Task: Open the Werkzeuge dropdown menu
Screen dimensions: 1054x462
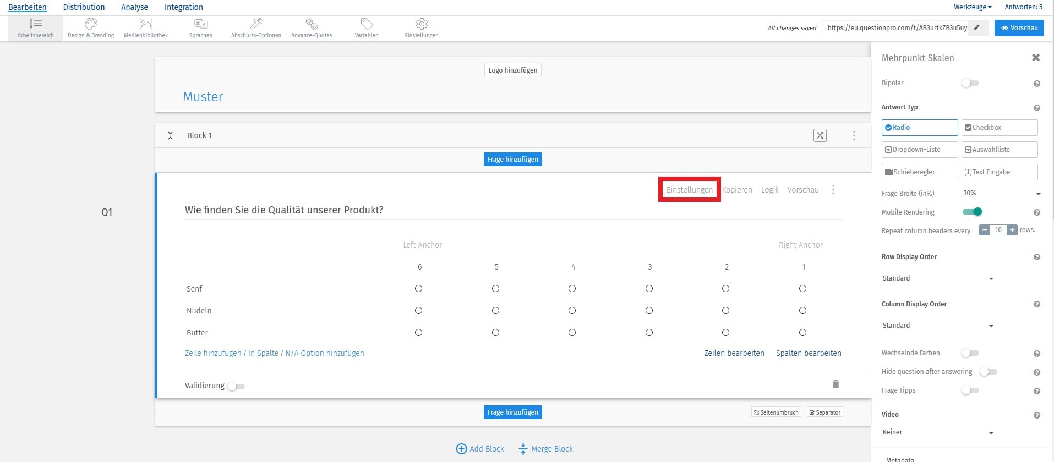Action: coord(973,7)
